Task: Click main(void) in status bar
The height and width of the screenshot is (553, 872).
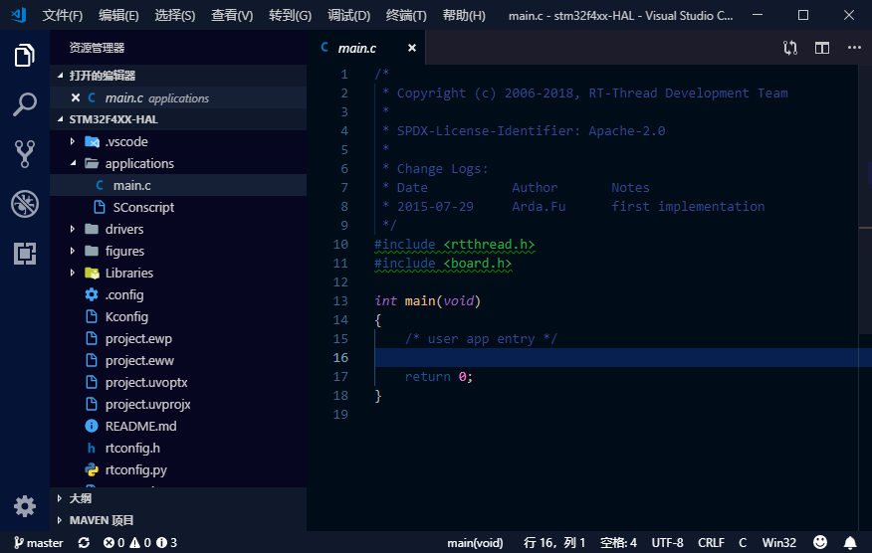Action: [x=475, y=542]
